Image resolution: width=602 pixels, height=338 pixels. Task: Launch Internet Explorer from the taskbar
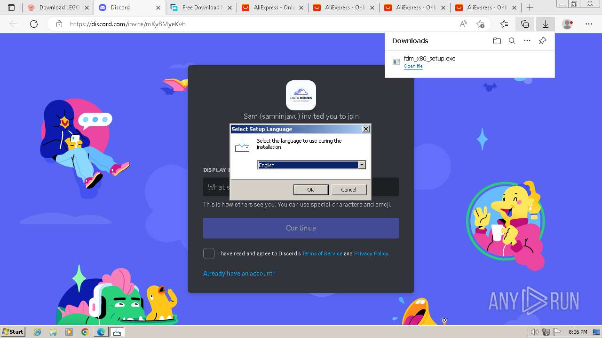click(x=37, y=332)
